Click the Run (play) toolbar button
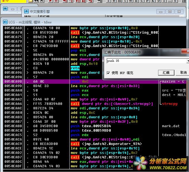This screenshot has height=172, width=189. (51, 1)
